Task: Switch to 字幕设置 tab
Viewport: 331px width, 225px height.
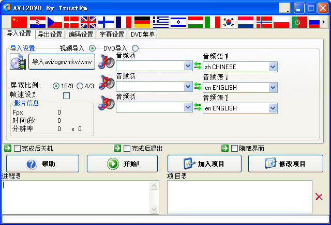Action: (112, 35)
